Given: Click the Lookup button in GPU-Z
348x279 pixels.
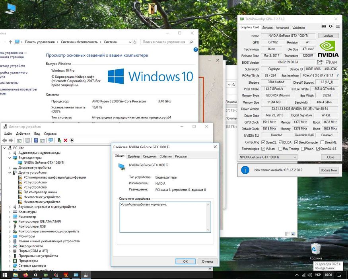Looking at the screenshot, I should [328, 35].
